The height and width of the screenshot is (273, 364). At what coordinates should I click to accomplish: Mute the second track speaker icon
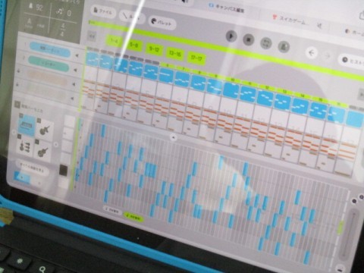[x=75, y=70]
